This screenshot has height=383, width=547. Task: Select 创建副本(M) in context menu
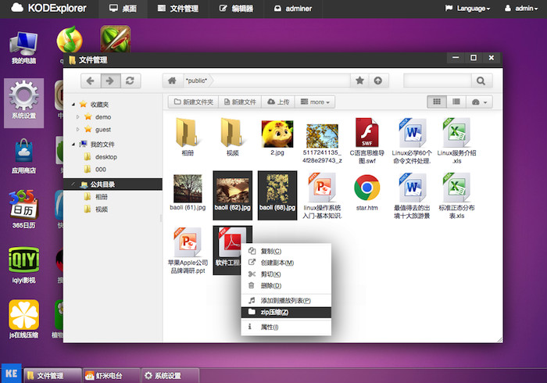286,263
